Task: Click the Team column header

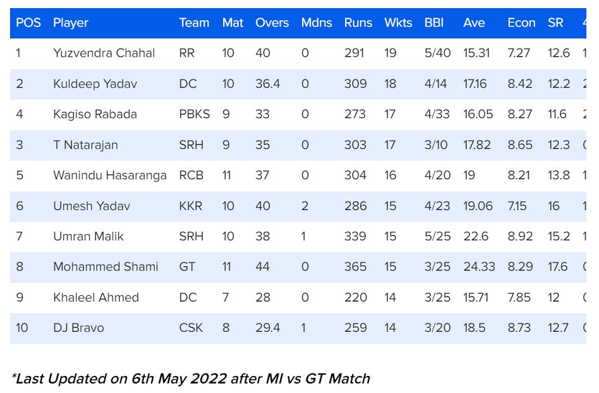Action: tap(194, 23)
